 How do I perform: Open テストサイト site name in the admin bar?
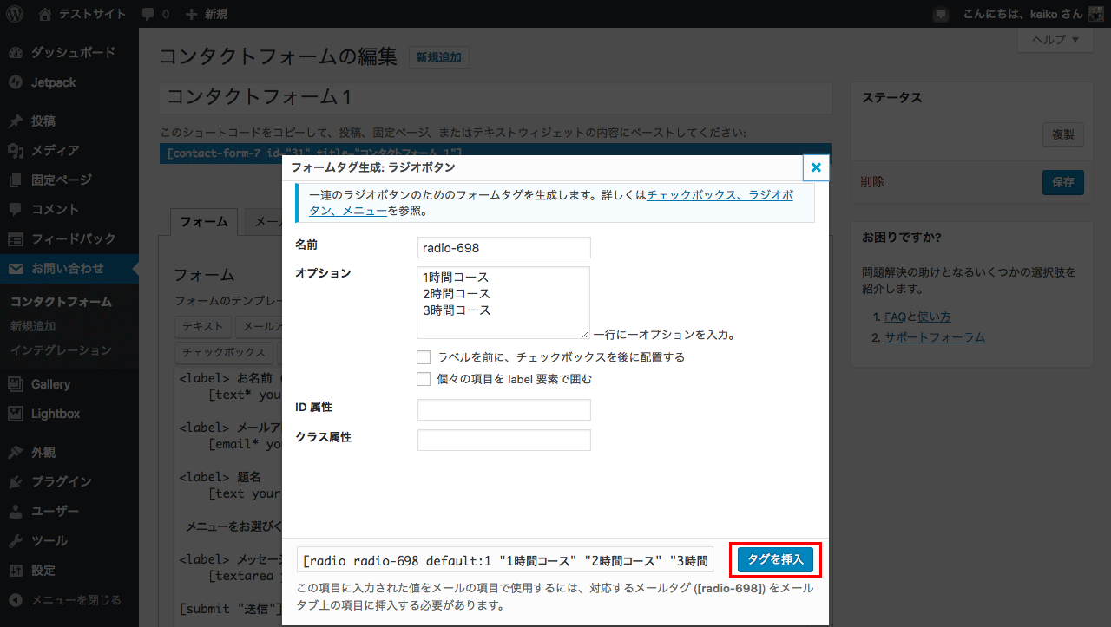coord(92,14)
